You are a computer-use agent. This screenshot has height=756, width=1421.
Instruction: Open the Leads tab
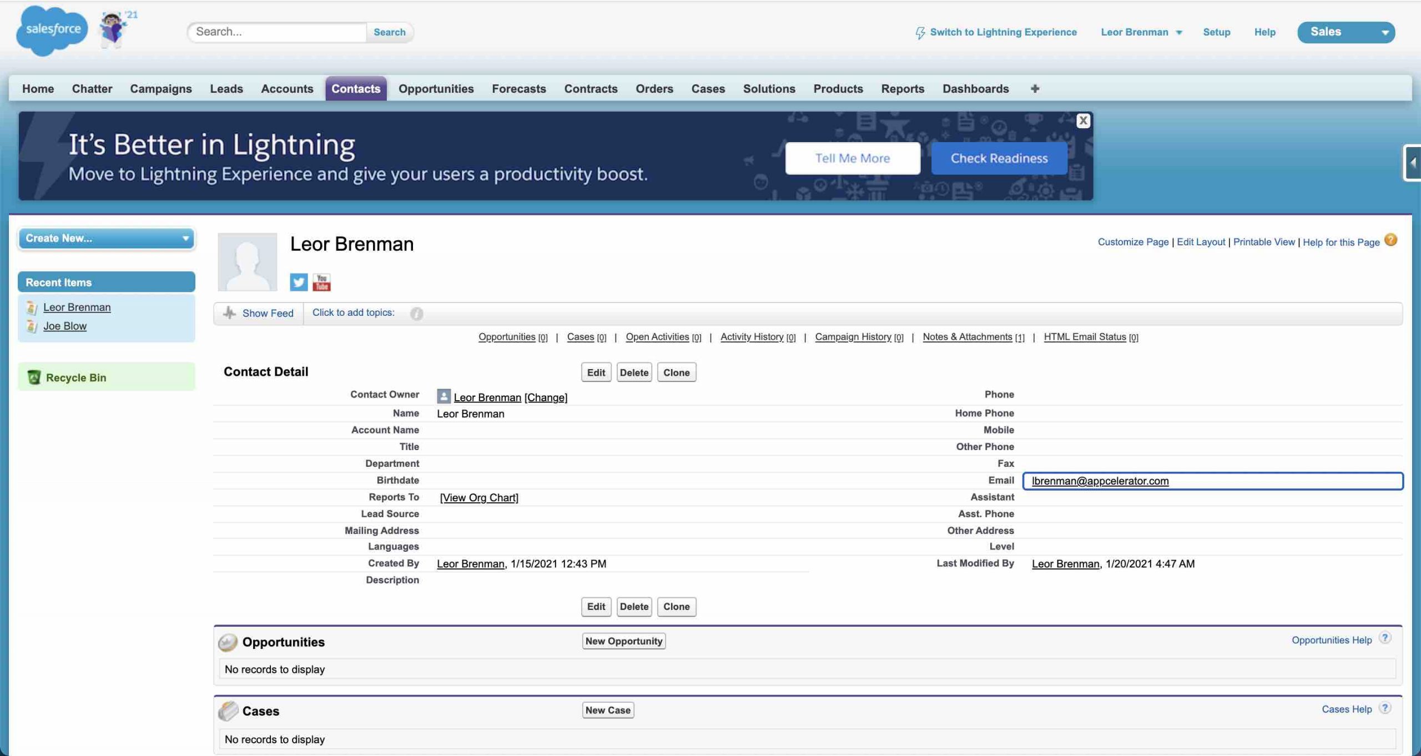tap(226, 89)
